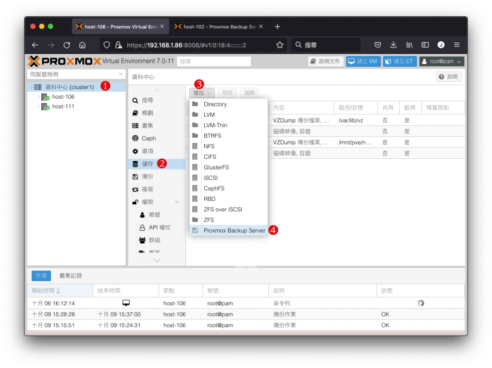Open the browser home page icon
Viewport: 492px width, 368px height.
point(82,45)
